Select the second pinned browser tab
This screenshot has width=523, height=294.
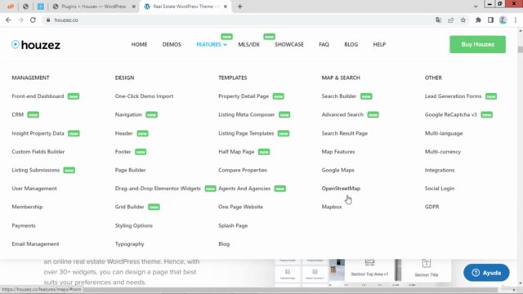25,7
